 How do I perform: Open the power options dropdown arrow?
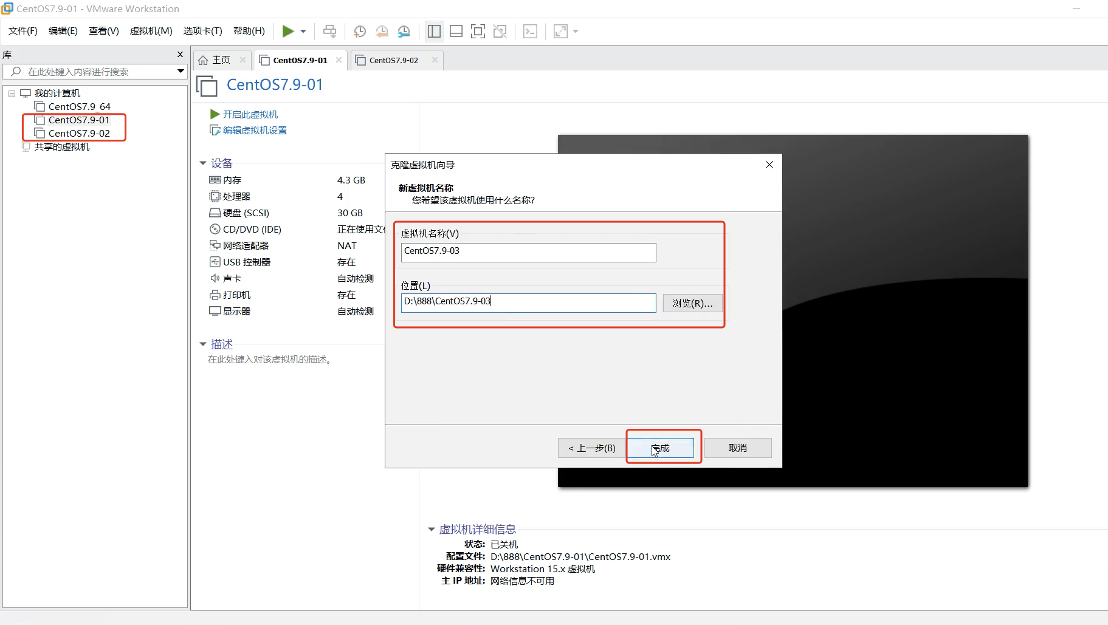303,32
